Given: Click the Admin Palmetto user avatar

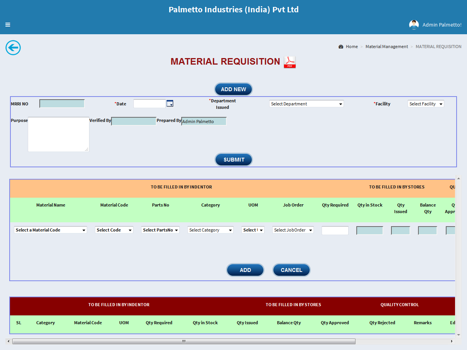Looking at the screenshot, I should [414, 25].
